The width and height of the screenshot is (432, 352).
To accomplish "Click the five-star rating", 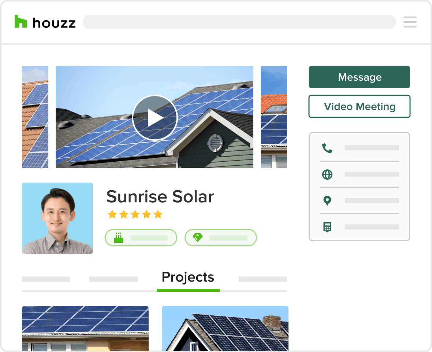I will point(135,214).
